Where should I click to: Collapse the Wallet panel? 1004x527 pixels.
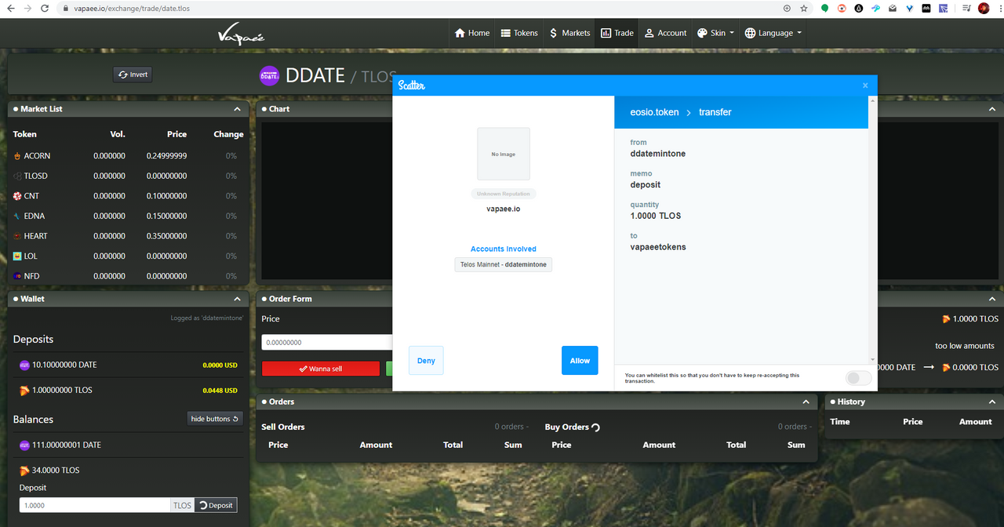click(238, 299)
